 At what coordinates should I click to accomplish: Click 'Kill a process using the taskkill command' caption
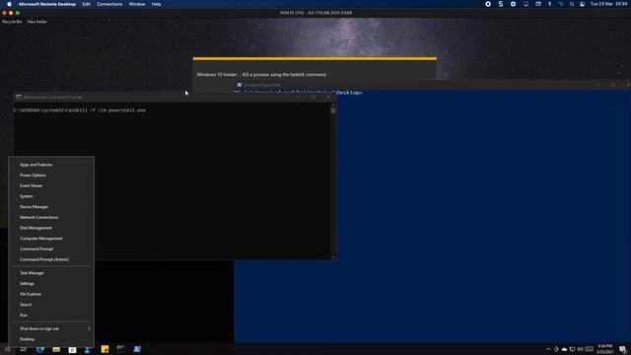pyautogui.click(x=284, y=75)
